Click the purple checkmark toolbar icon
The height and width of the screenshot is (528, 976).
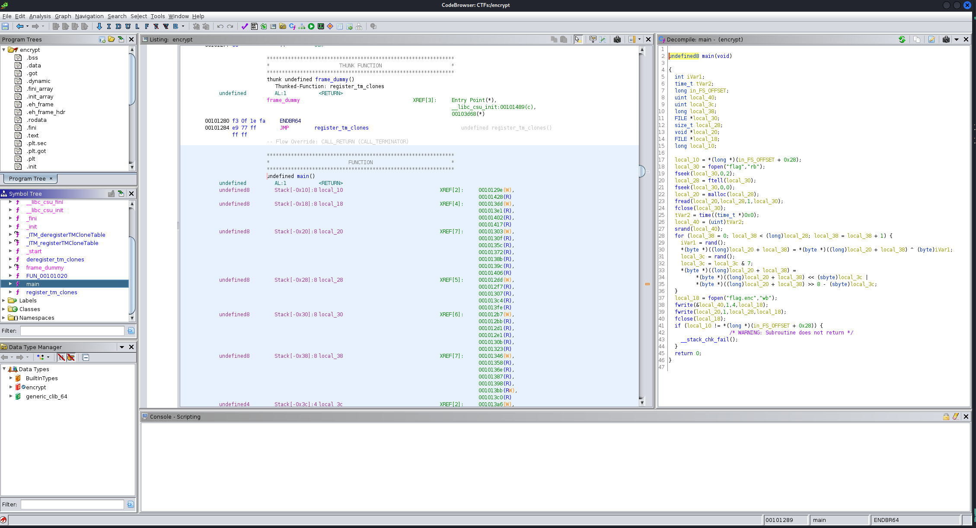pyautogui.click(x=245, y=26)
